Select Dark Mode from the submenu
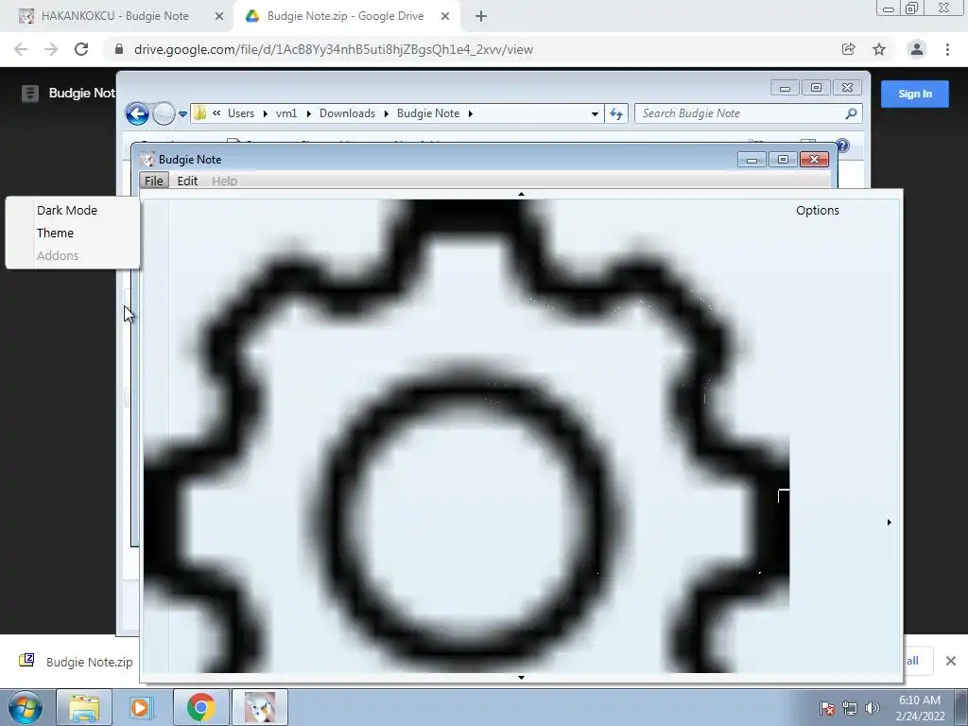 pos(67,210)
